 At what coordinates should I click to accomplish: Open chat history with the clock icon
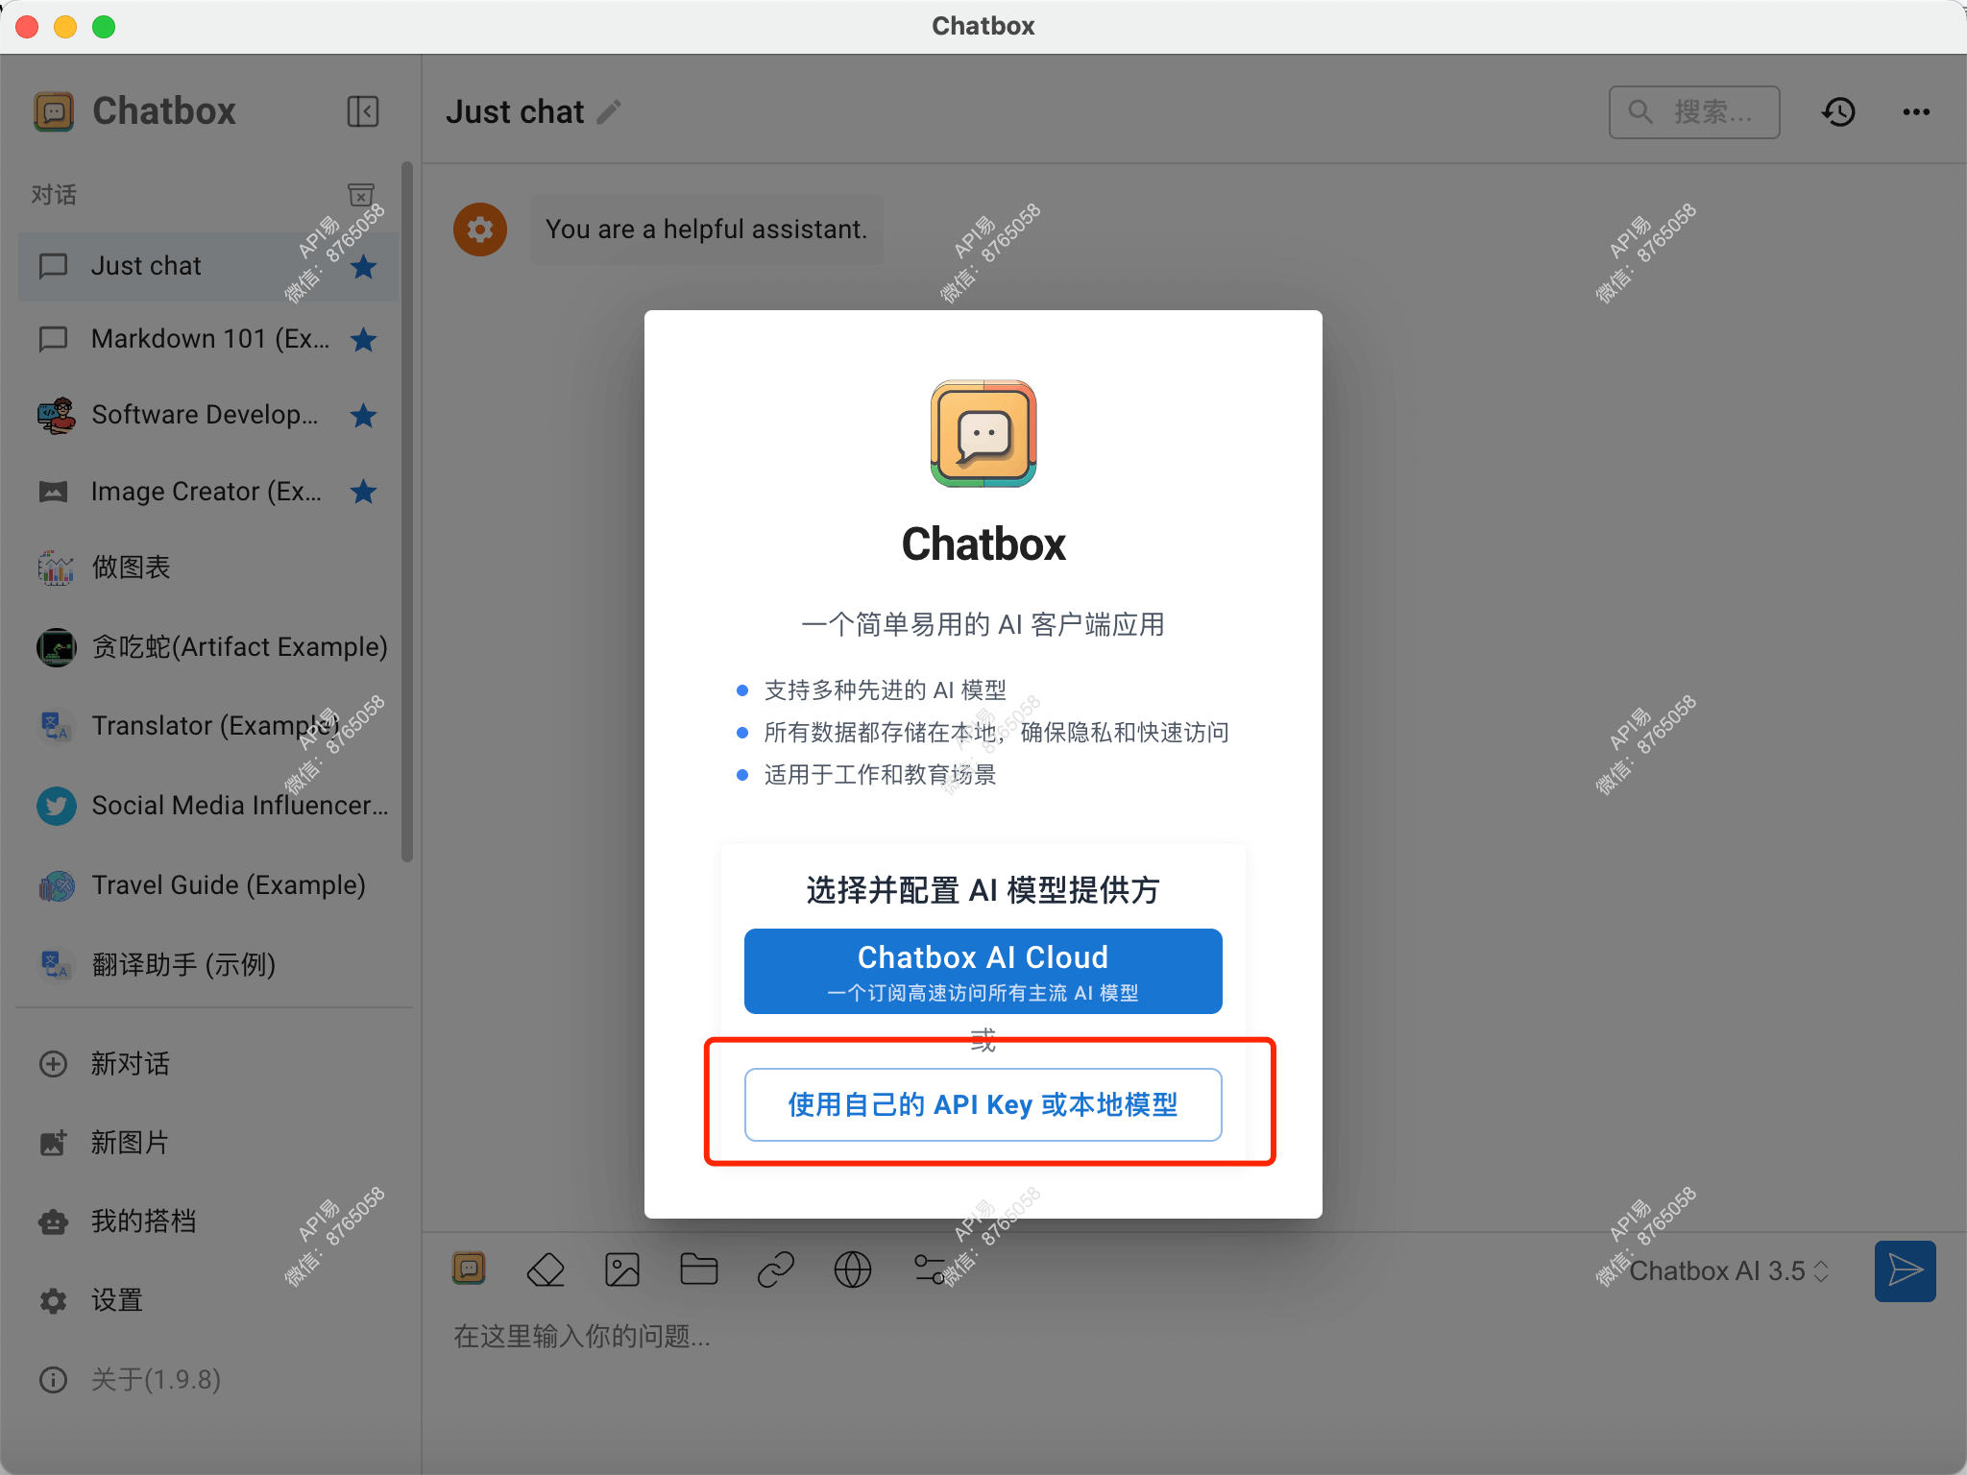point(1838,111)
